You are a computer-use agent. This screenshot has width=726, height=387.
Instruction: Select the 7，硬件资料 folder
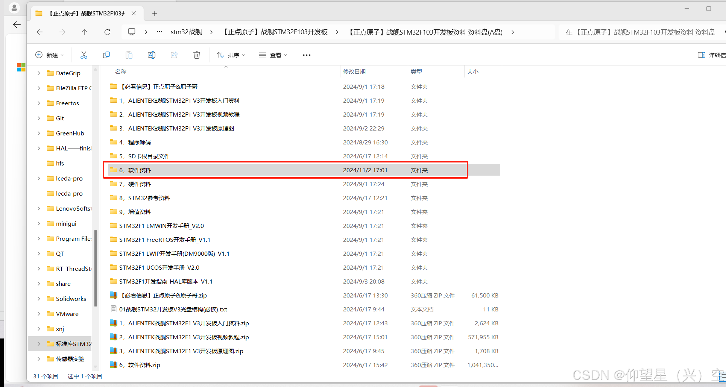pos(135,184)
